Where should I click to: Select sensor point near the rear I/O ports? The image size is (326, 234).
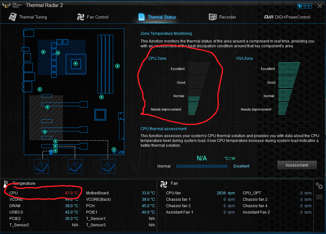tap(40, 90)
